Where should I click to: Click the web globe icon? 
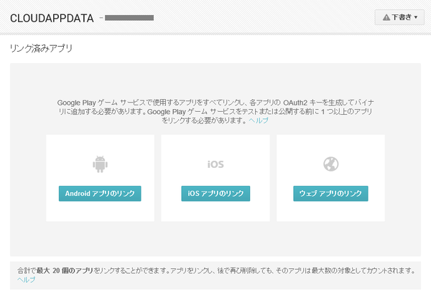[330, 164]
